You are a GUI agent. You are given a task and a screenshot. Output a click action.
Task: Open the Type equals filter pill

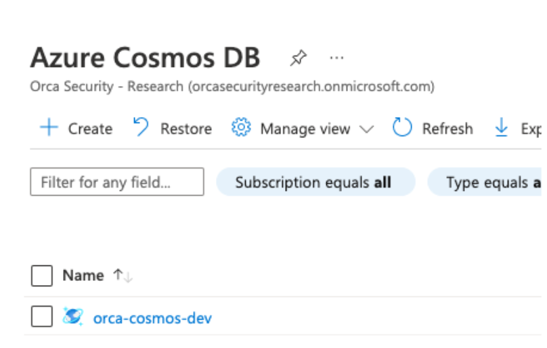pos(487,182)
